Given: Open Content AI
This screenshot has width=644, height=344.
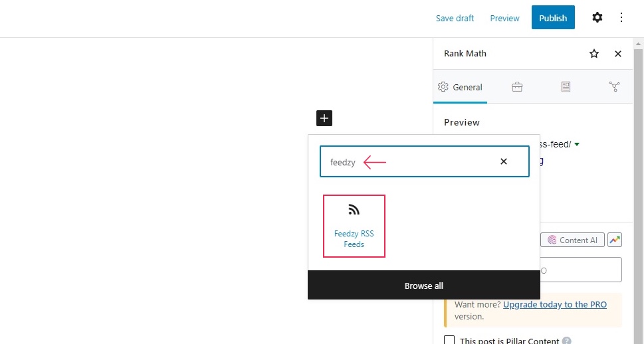Looking at the screenshot, I should [572, 240].
